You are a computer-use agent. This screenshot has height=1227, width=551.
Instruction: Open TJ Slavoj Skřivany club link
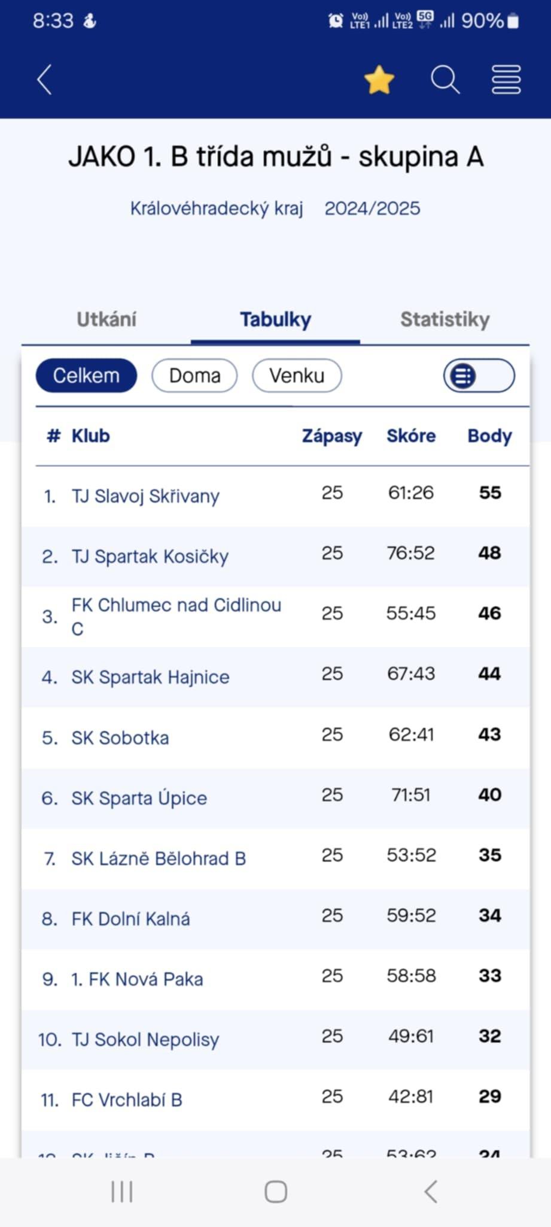coord(145,496)
